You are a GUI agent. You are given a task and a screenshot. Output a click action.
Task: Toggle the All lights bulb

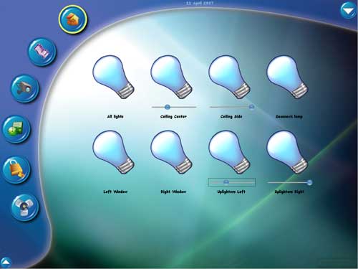[114, 77]
